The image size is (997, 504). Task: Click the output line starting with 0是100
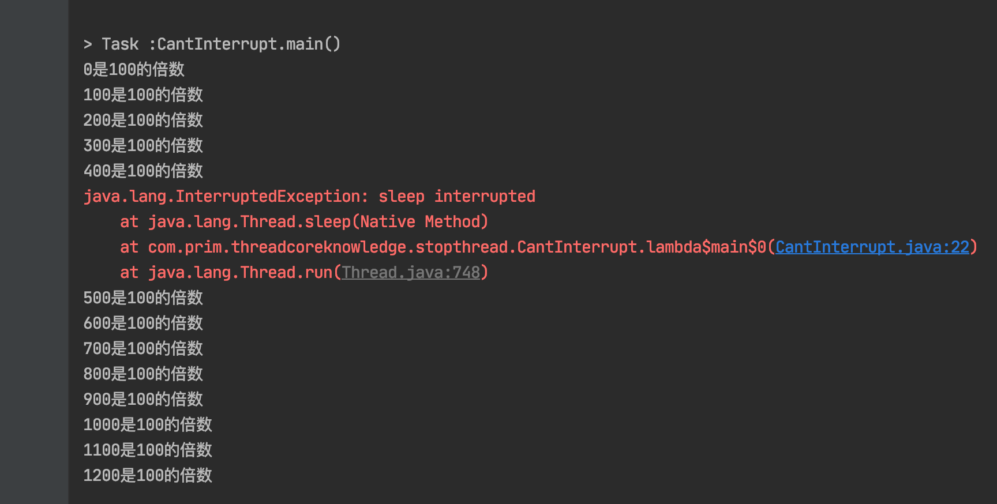pos(134,70)
